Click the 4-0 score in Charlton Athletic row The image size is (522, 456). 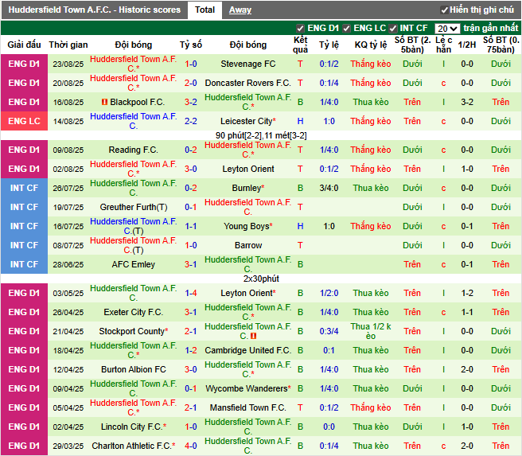pos(191,446)
